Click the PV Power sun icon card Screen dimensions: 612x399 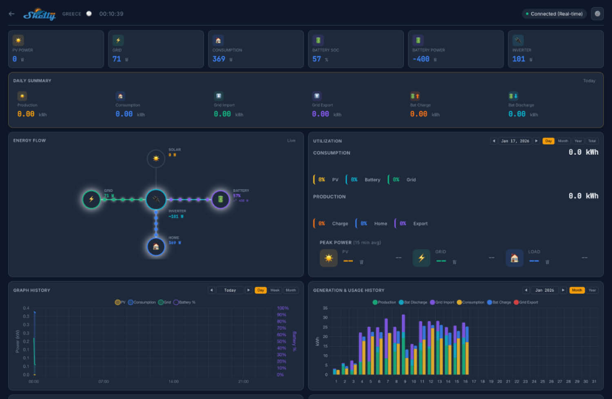click(18, 40)
